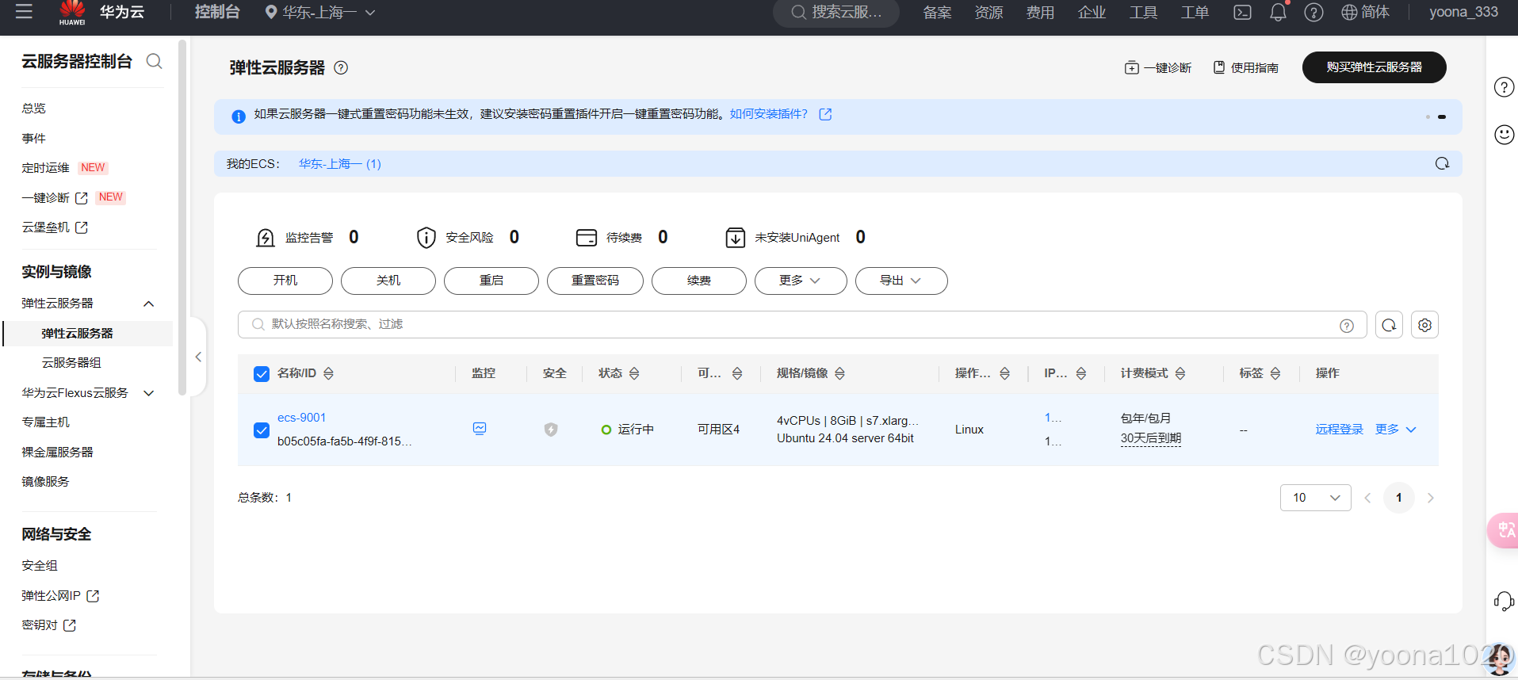The image size is (1518, 680).
Task: Open 工单 in top navigation
Action: pyautogui.click(x=1195, y=13)
